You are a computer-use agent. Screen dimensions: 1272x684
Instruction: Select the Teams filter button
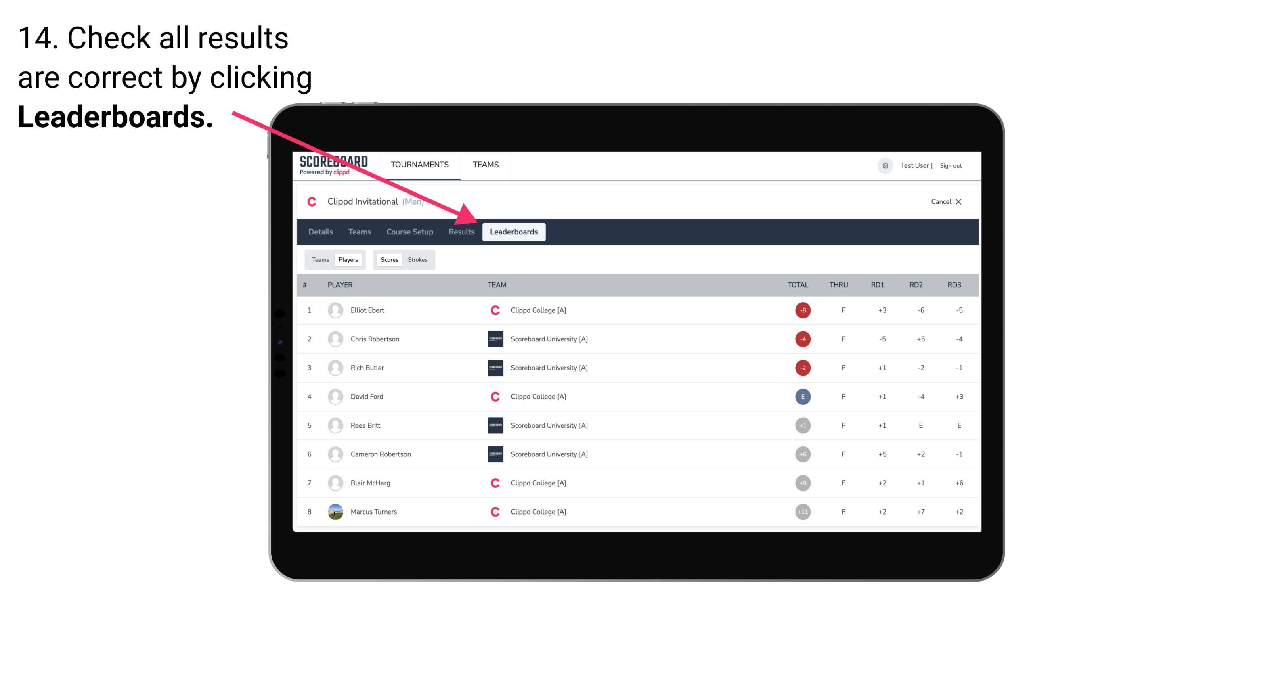pyautogui.click(x=319, y=259)
